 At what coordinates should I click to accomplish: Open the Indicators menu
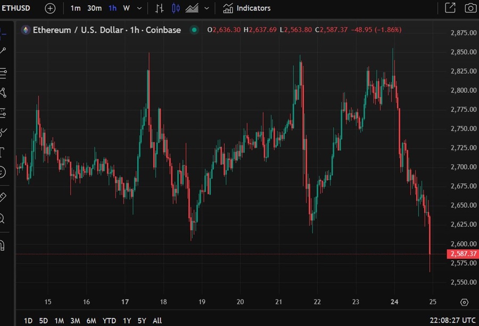pyautogui.click(x=246, y=9)
